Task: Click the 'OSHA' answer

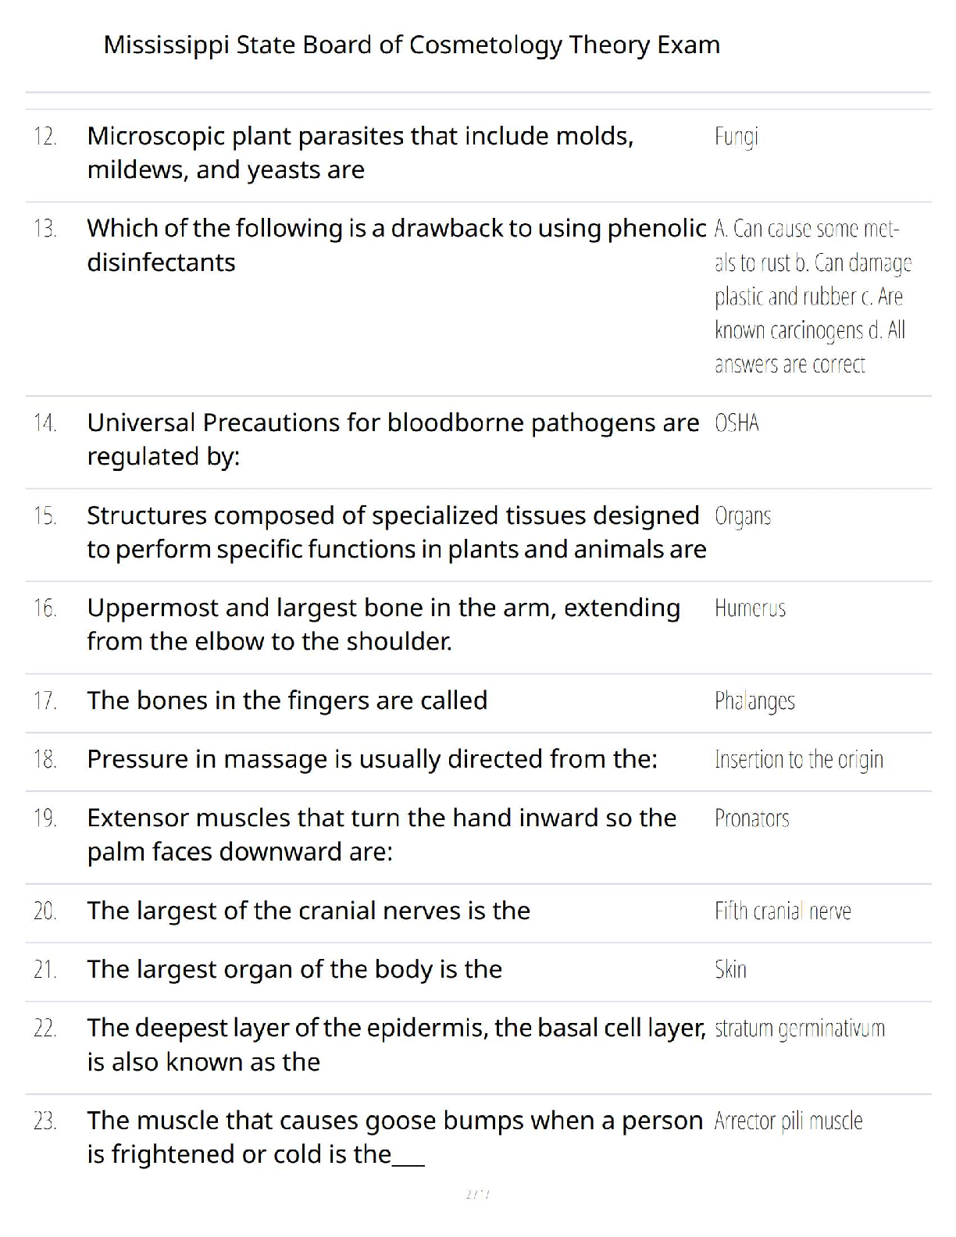Action: 737,423
